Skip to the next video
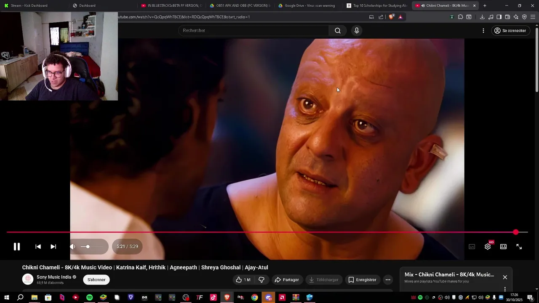 pyautogui.click(x=53, y=247)
